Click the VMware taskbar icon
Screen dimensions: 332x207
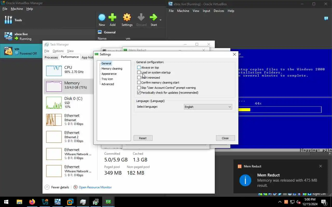pyautogui.click(x=70, y=202)
